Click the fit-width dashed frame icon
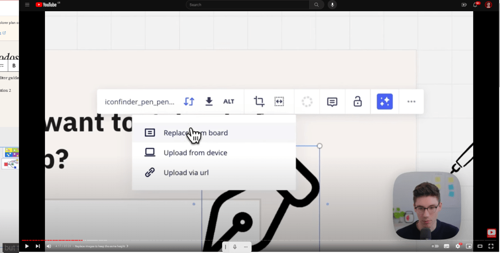500x253 pixels. point(279,102)
